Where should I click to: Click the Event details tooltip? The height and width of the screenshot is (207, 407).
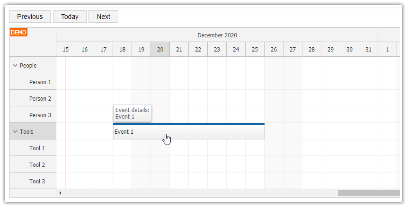[132, 113]
